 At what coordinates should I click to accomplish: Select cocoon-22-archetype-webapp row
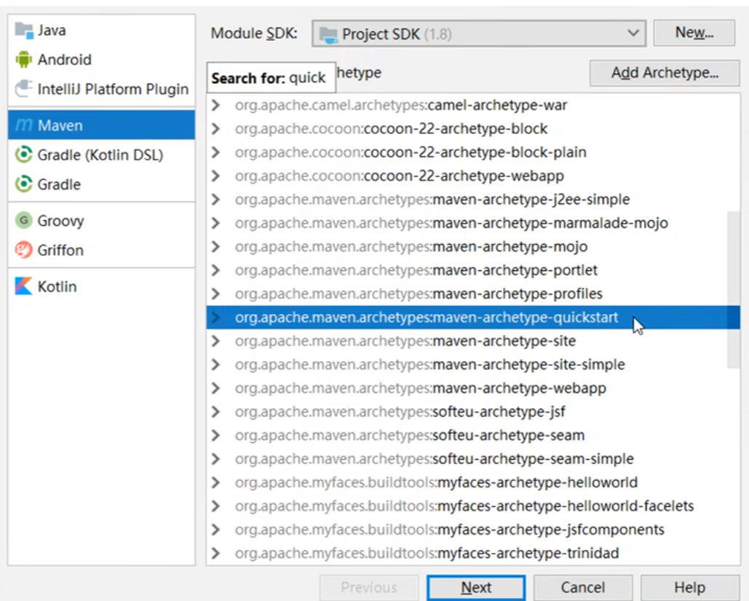coord(473,176)
